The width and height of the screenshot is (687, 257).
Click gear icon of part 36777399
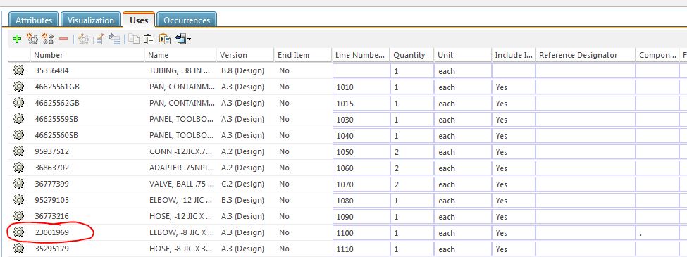coord(18,184)
